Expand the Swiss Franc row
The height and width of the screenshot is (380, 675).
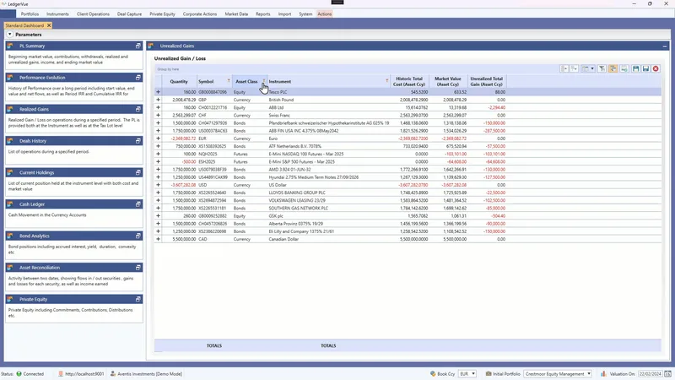point(158,115)
